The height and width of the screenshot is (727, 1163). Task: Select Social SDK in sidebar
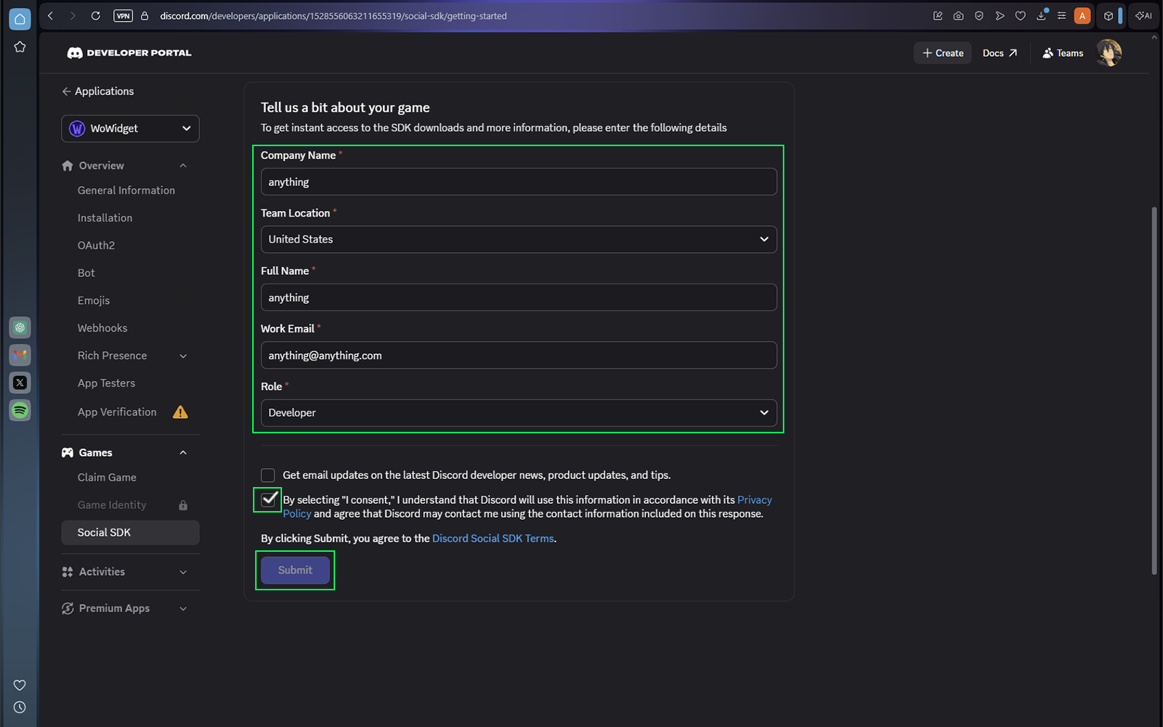pos(130,533)
